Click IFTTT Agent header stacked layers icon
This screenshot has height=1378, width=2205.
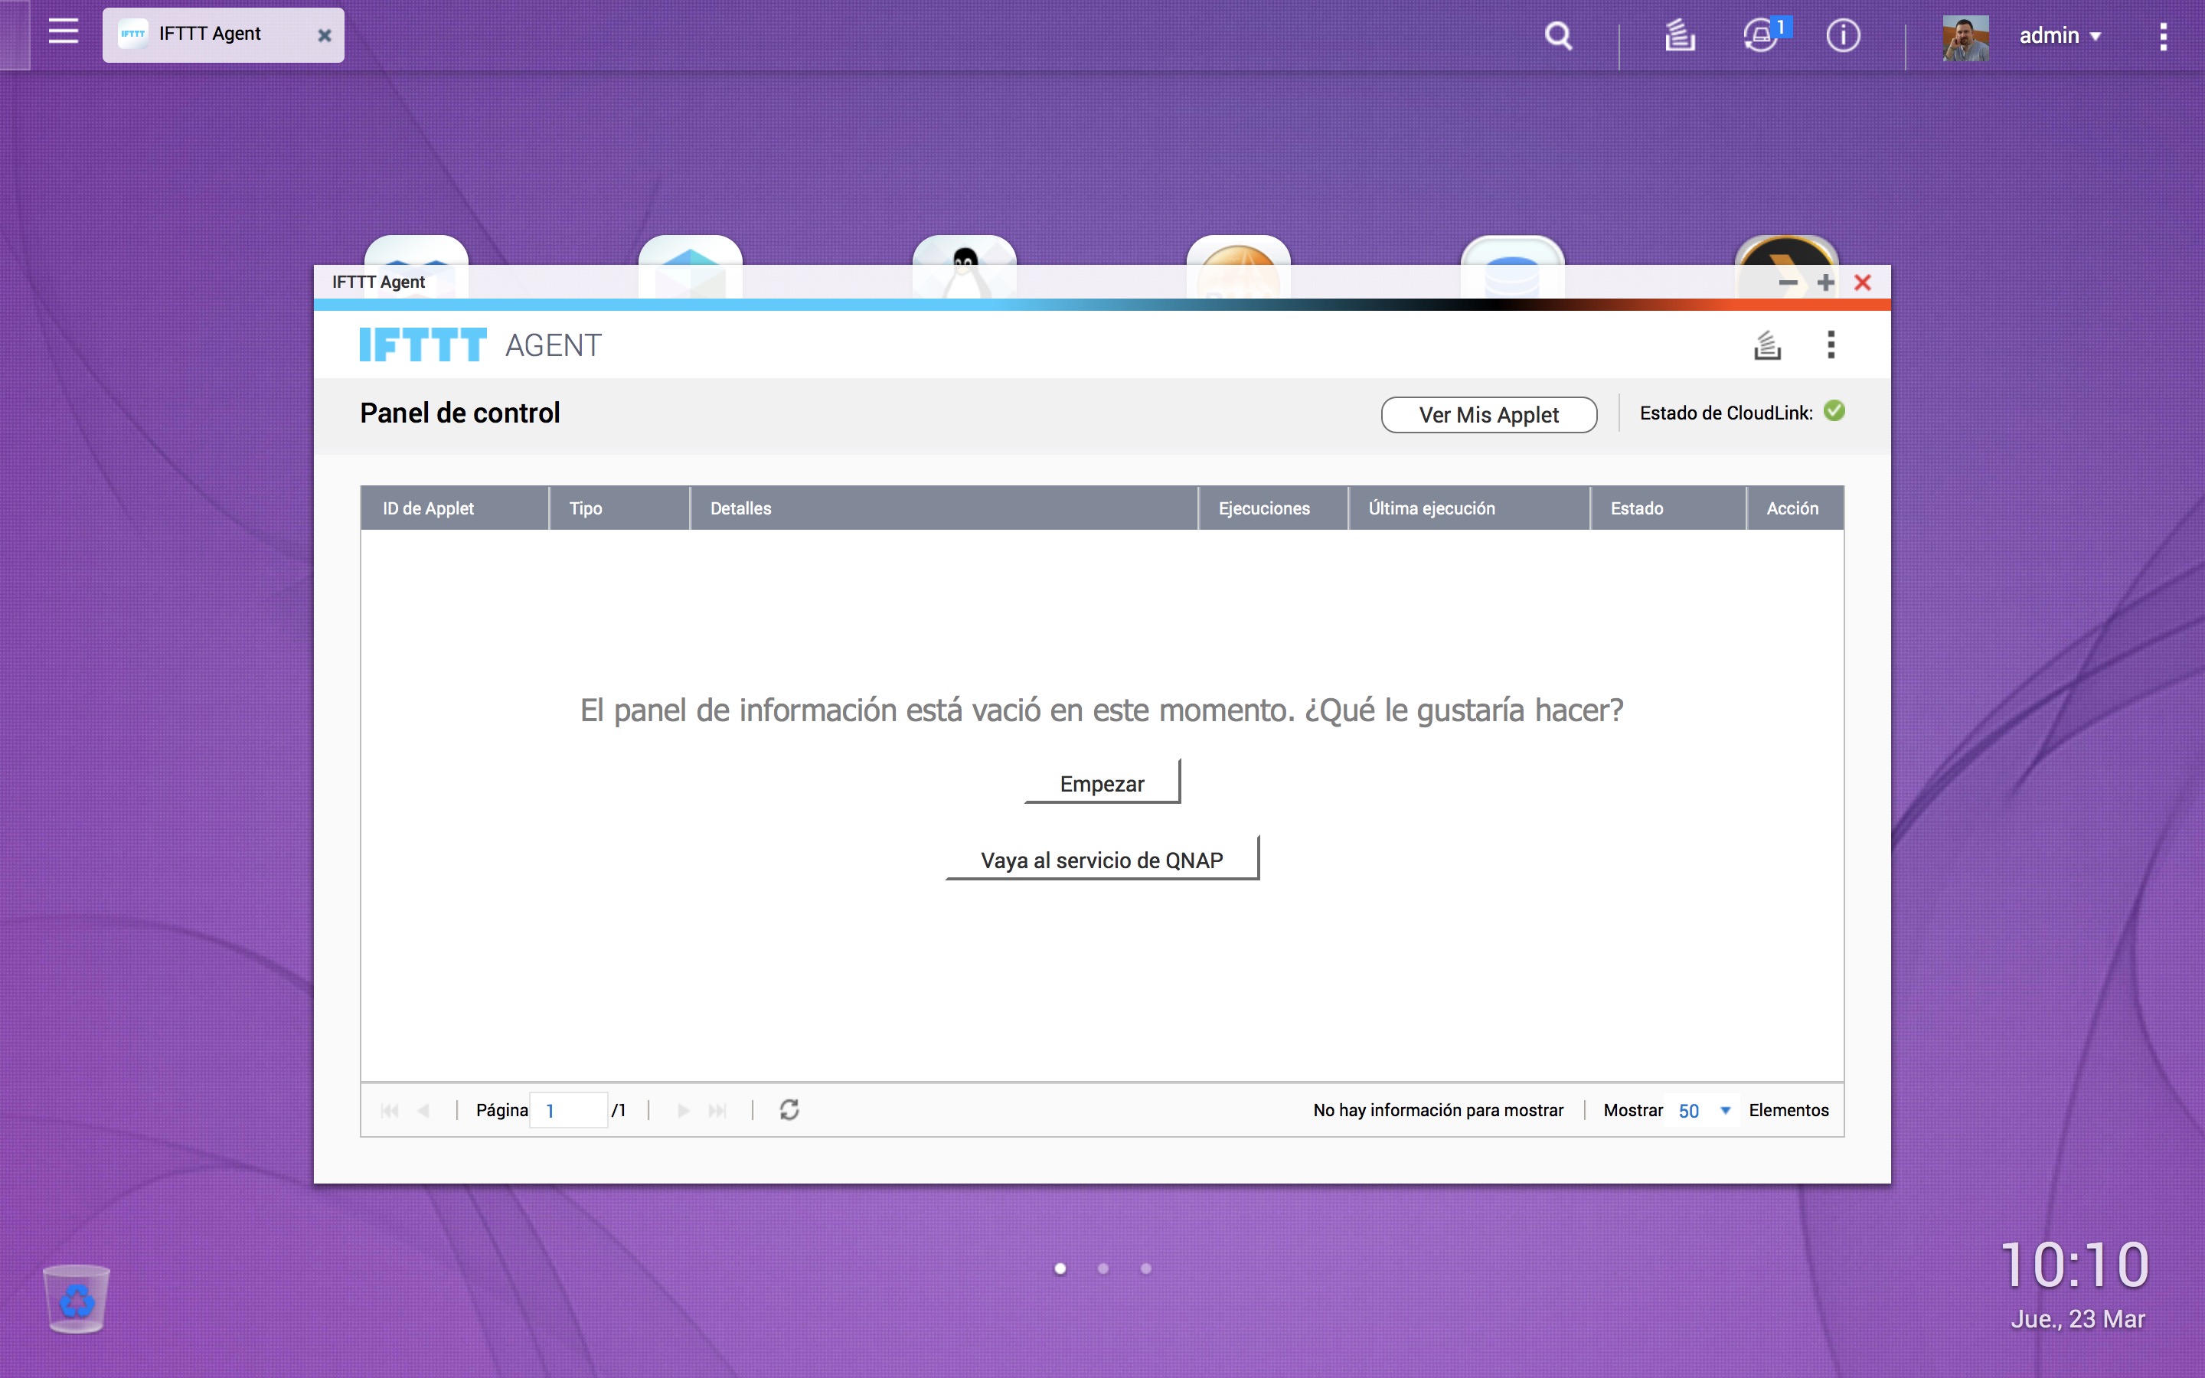(1767, 345)
